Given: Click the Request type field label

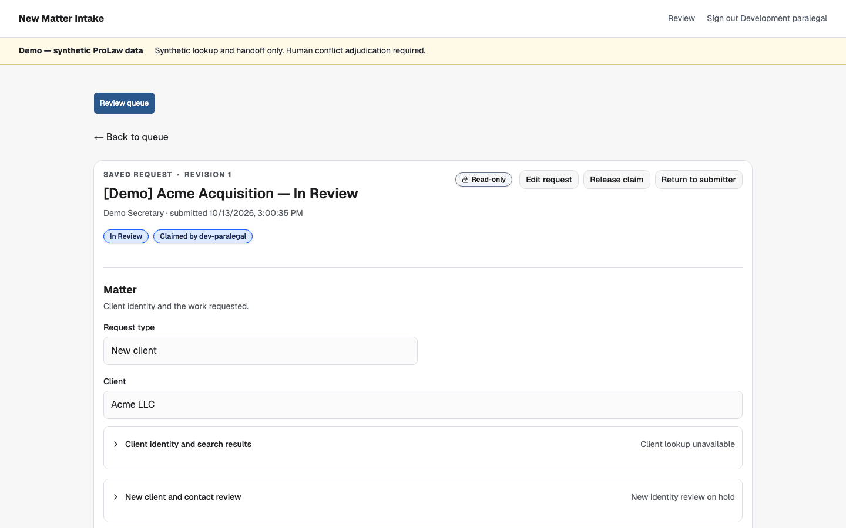Looking at the screenshot, I should coord(129,327).
